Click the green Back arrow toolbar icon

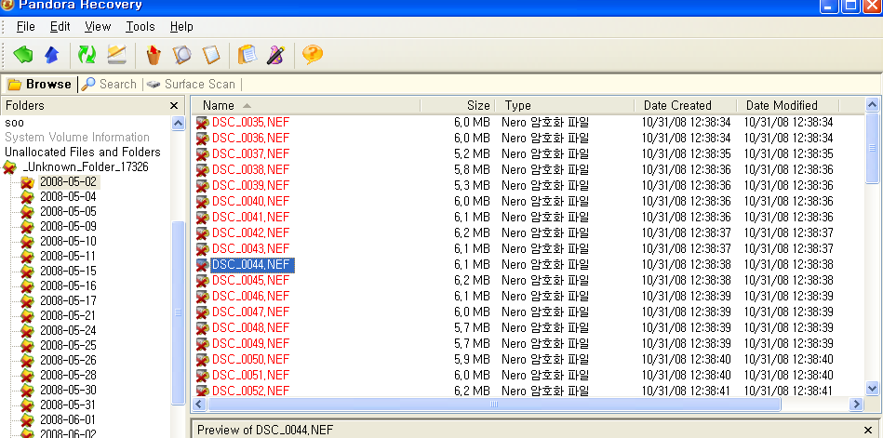click(x=23, y=55)
